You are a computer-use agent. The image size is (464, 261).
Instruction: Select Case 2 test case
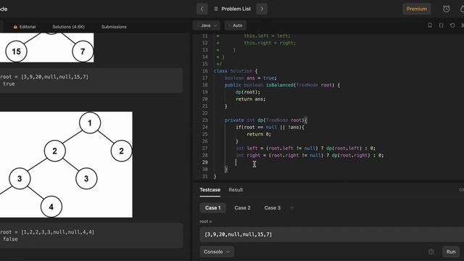pos(242,208)
